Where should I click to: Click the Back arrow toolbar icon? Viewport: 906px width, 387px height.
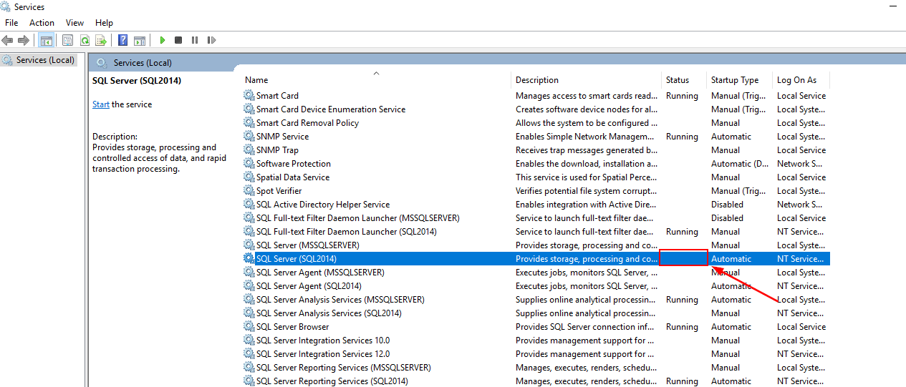[x=7, y=41]
